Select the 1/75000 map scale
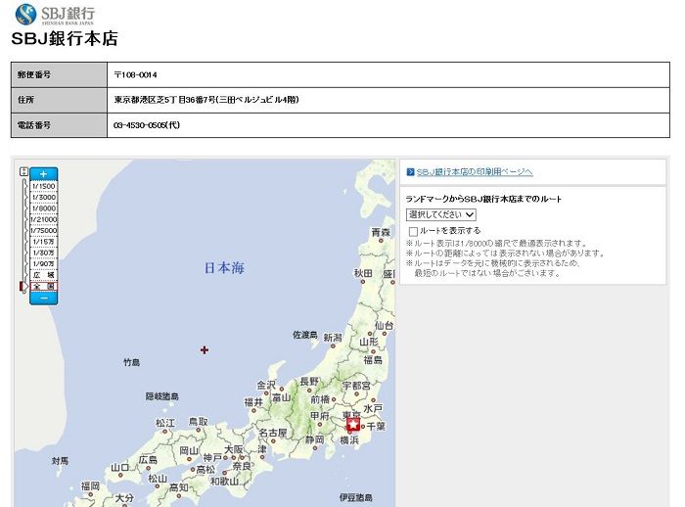The image size is (685, 507). pyautogui.click(x=44, y=230)
